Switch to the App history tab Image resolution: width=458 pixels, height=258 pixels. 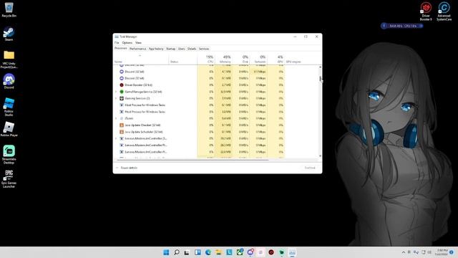click(156, 49)
